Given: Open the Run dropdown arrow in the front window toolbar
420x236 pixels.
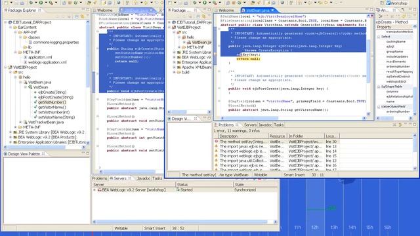Looking at the screenshot, I should pyautogui.click(x=209, y=3).
